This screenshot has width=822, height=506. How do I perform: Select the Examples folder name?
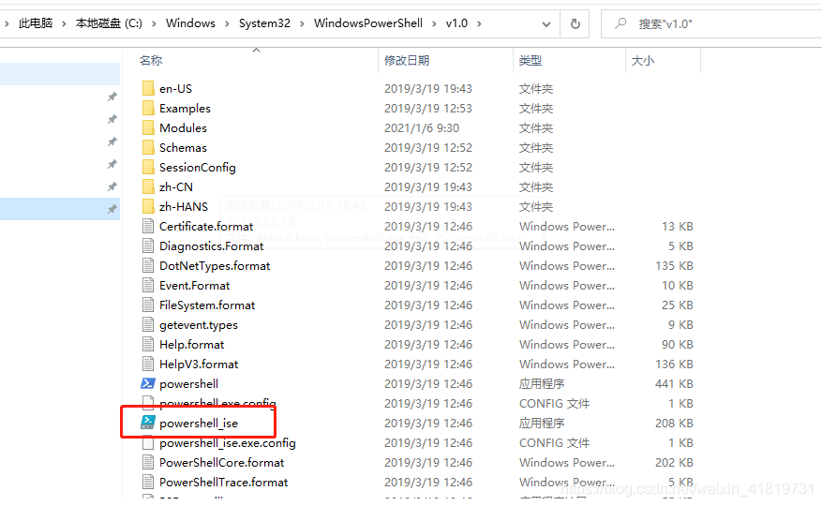185,109
